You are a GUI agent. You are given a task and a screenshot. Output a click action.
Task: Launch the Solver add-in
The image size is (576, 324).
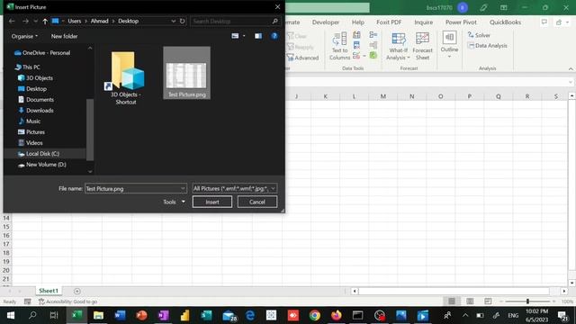click(x=479, y=35)
